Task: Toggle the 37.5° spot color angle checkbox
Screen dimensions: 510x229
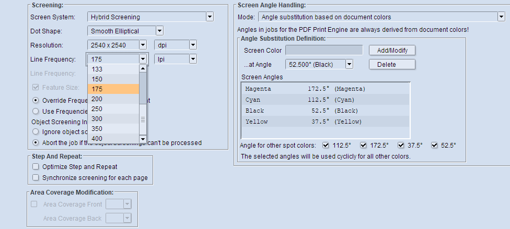Action: pos(401,146)
